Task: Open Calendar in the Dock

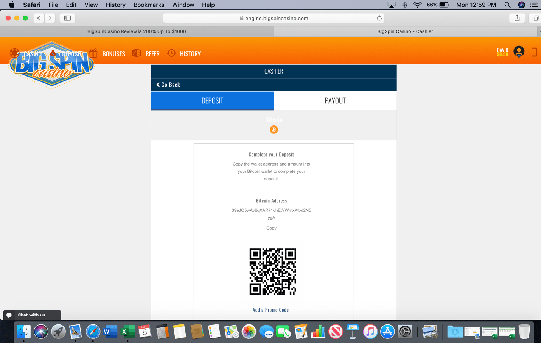Action: (x=145, y=332)
